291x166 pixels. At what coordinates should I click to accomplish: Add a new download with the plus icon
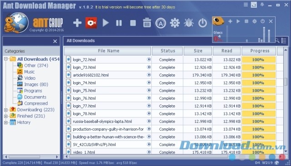(x=77, y=23)
